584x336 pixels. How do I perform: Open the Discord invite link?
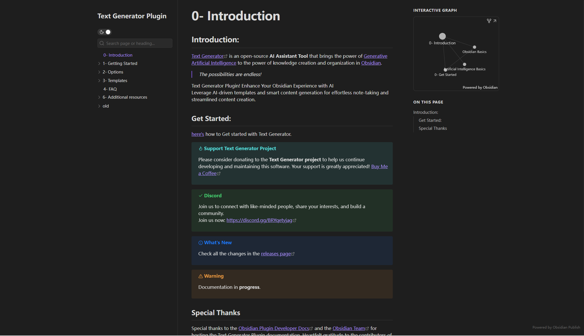pos(259,220)
